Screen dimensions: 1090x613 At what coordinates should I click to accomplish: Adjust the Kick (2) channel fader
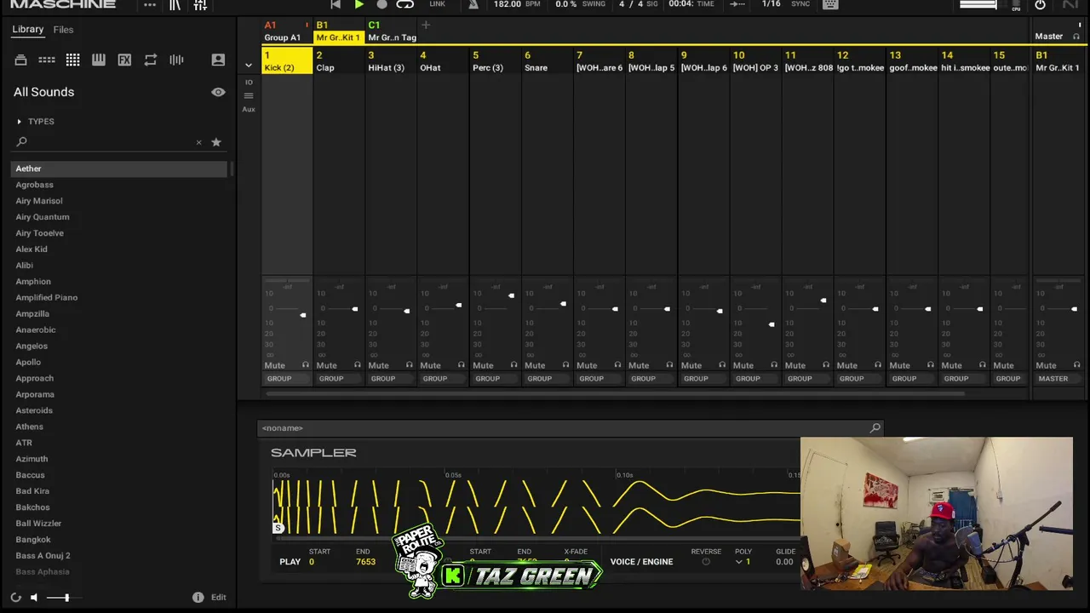click(x=302, y=316)
